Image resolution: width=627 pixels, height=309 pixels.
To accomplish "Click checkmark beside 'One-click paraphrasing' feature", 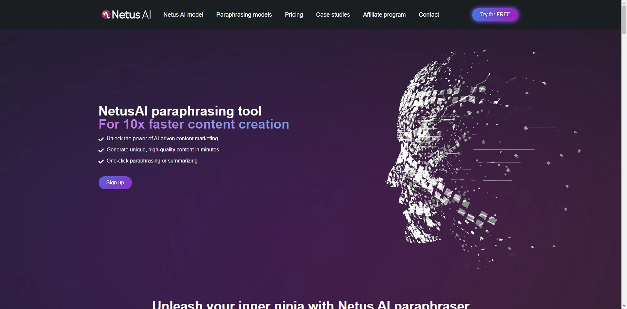I will click(x=101, y=161).
